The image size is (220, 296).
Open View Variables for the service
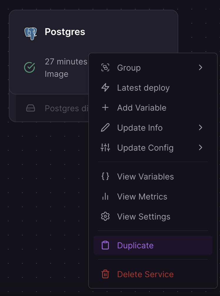(145, 176)
